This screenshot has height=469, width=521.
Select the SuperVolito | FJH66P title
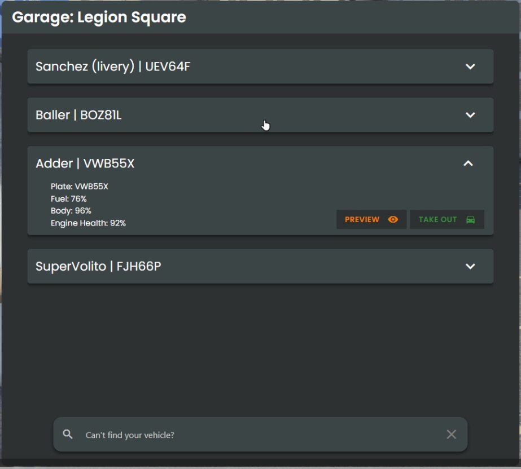pyautogui.click(x=98, y=266)
